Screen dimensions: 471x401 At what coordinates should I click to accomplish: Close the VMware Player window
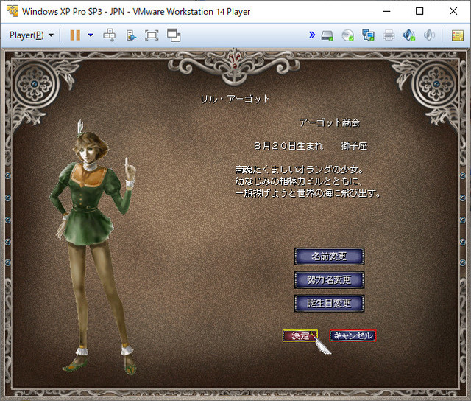[x=453, y=11]
